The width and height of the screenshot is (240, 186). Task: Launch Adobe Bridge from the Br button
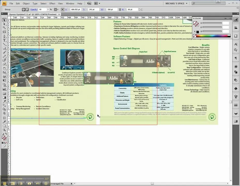(x=89, y=3)
